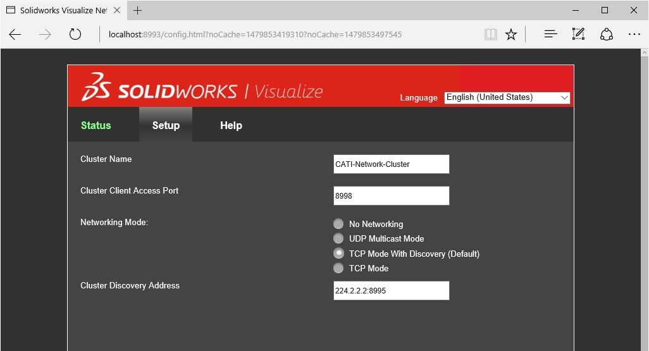Pick the plain TCP Mode radio button
649x351 pixels.
point(338,268)
